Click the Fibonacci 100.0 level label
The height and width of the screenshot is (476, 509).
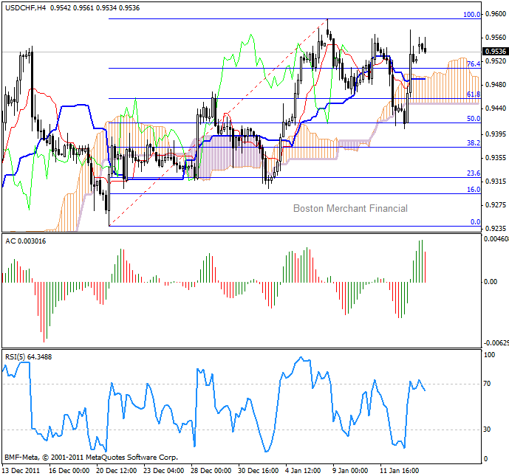point(471,15)
